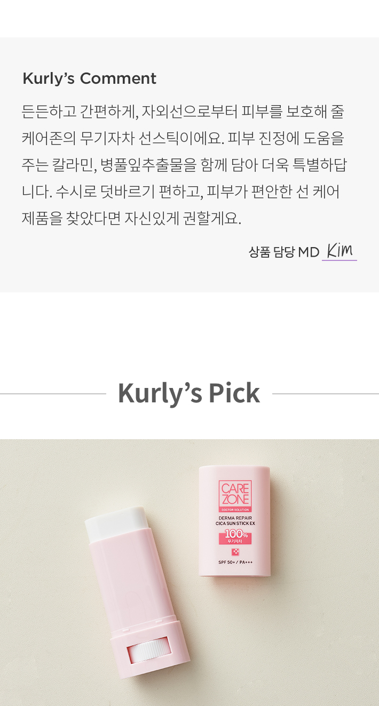Click the last comment line 자신있게 권할게요
Screen dimensions: 379x706
pyautogui.click(x=132, y=218)
